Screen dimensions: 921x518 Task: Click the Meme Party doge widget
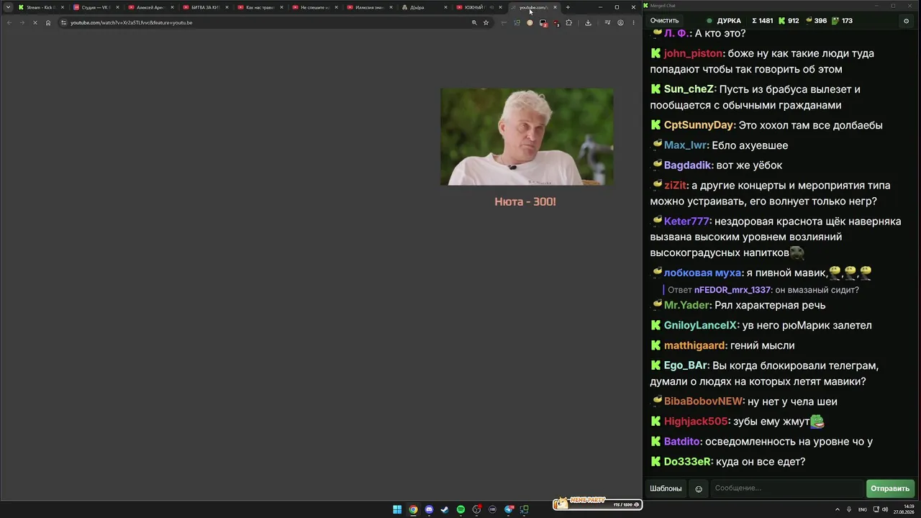(596, 503)
